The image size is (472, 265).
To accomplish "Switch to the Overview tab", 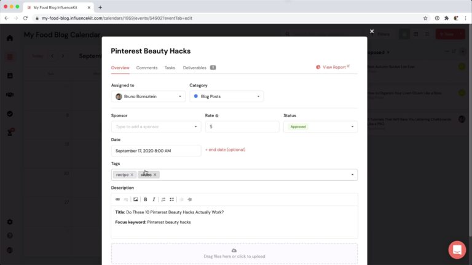I will coord(120,68).
